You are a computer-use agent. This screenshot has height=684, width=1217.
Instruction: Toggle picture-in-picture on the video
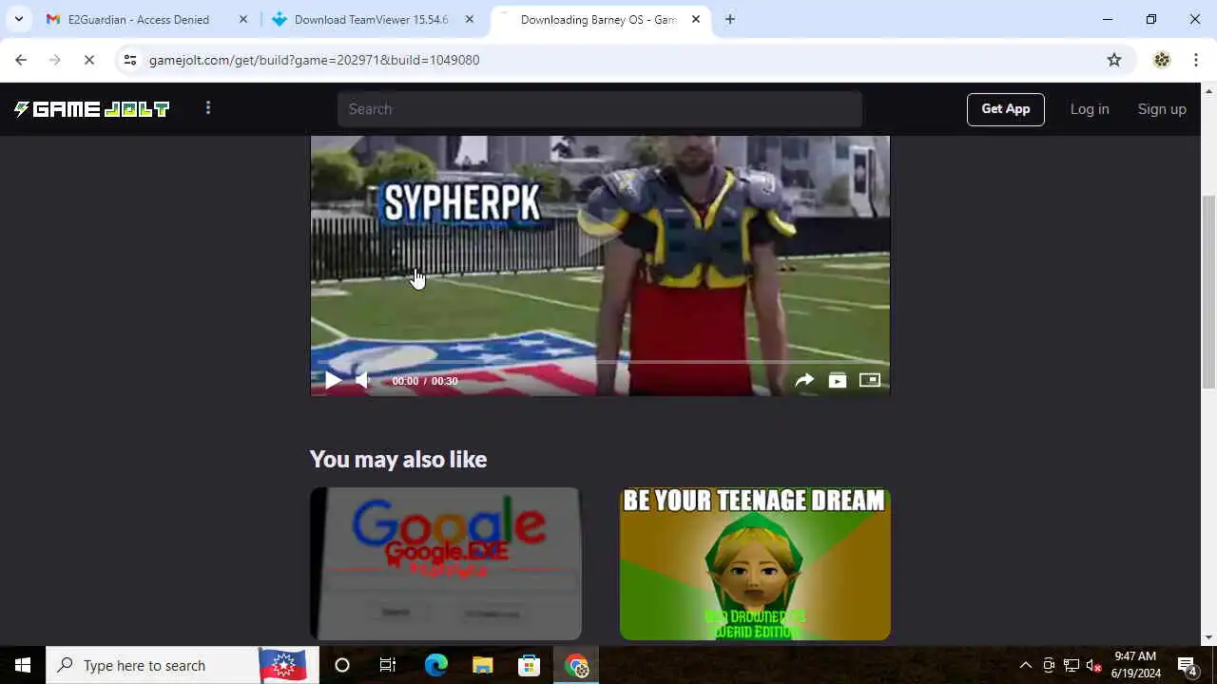[869, 380]
